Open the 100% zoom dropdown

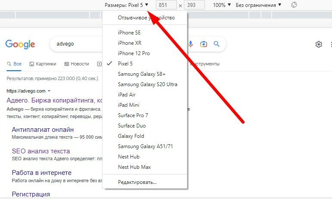[x=221, y=5]
